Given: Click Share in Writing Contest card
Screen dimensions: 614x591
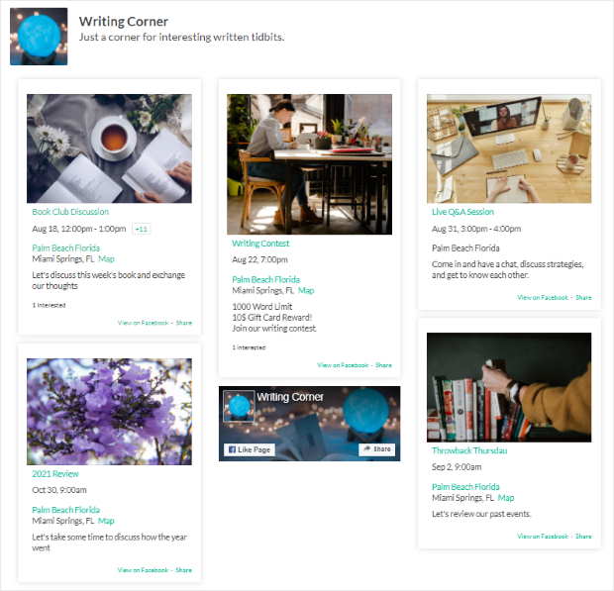Looking at the screenshot, I should click(x=384, y=365).
